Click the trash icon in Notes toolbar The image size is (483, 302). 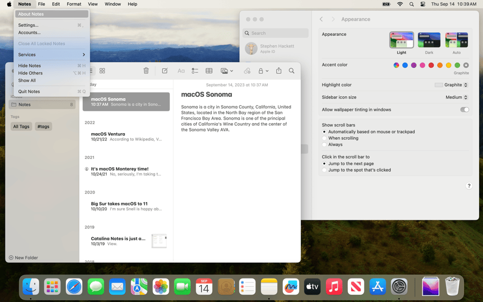point(146,71)
